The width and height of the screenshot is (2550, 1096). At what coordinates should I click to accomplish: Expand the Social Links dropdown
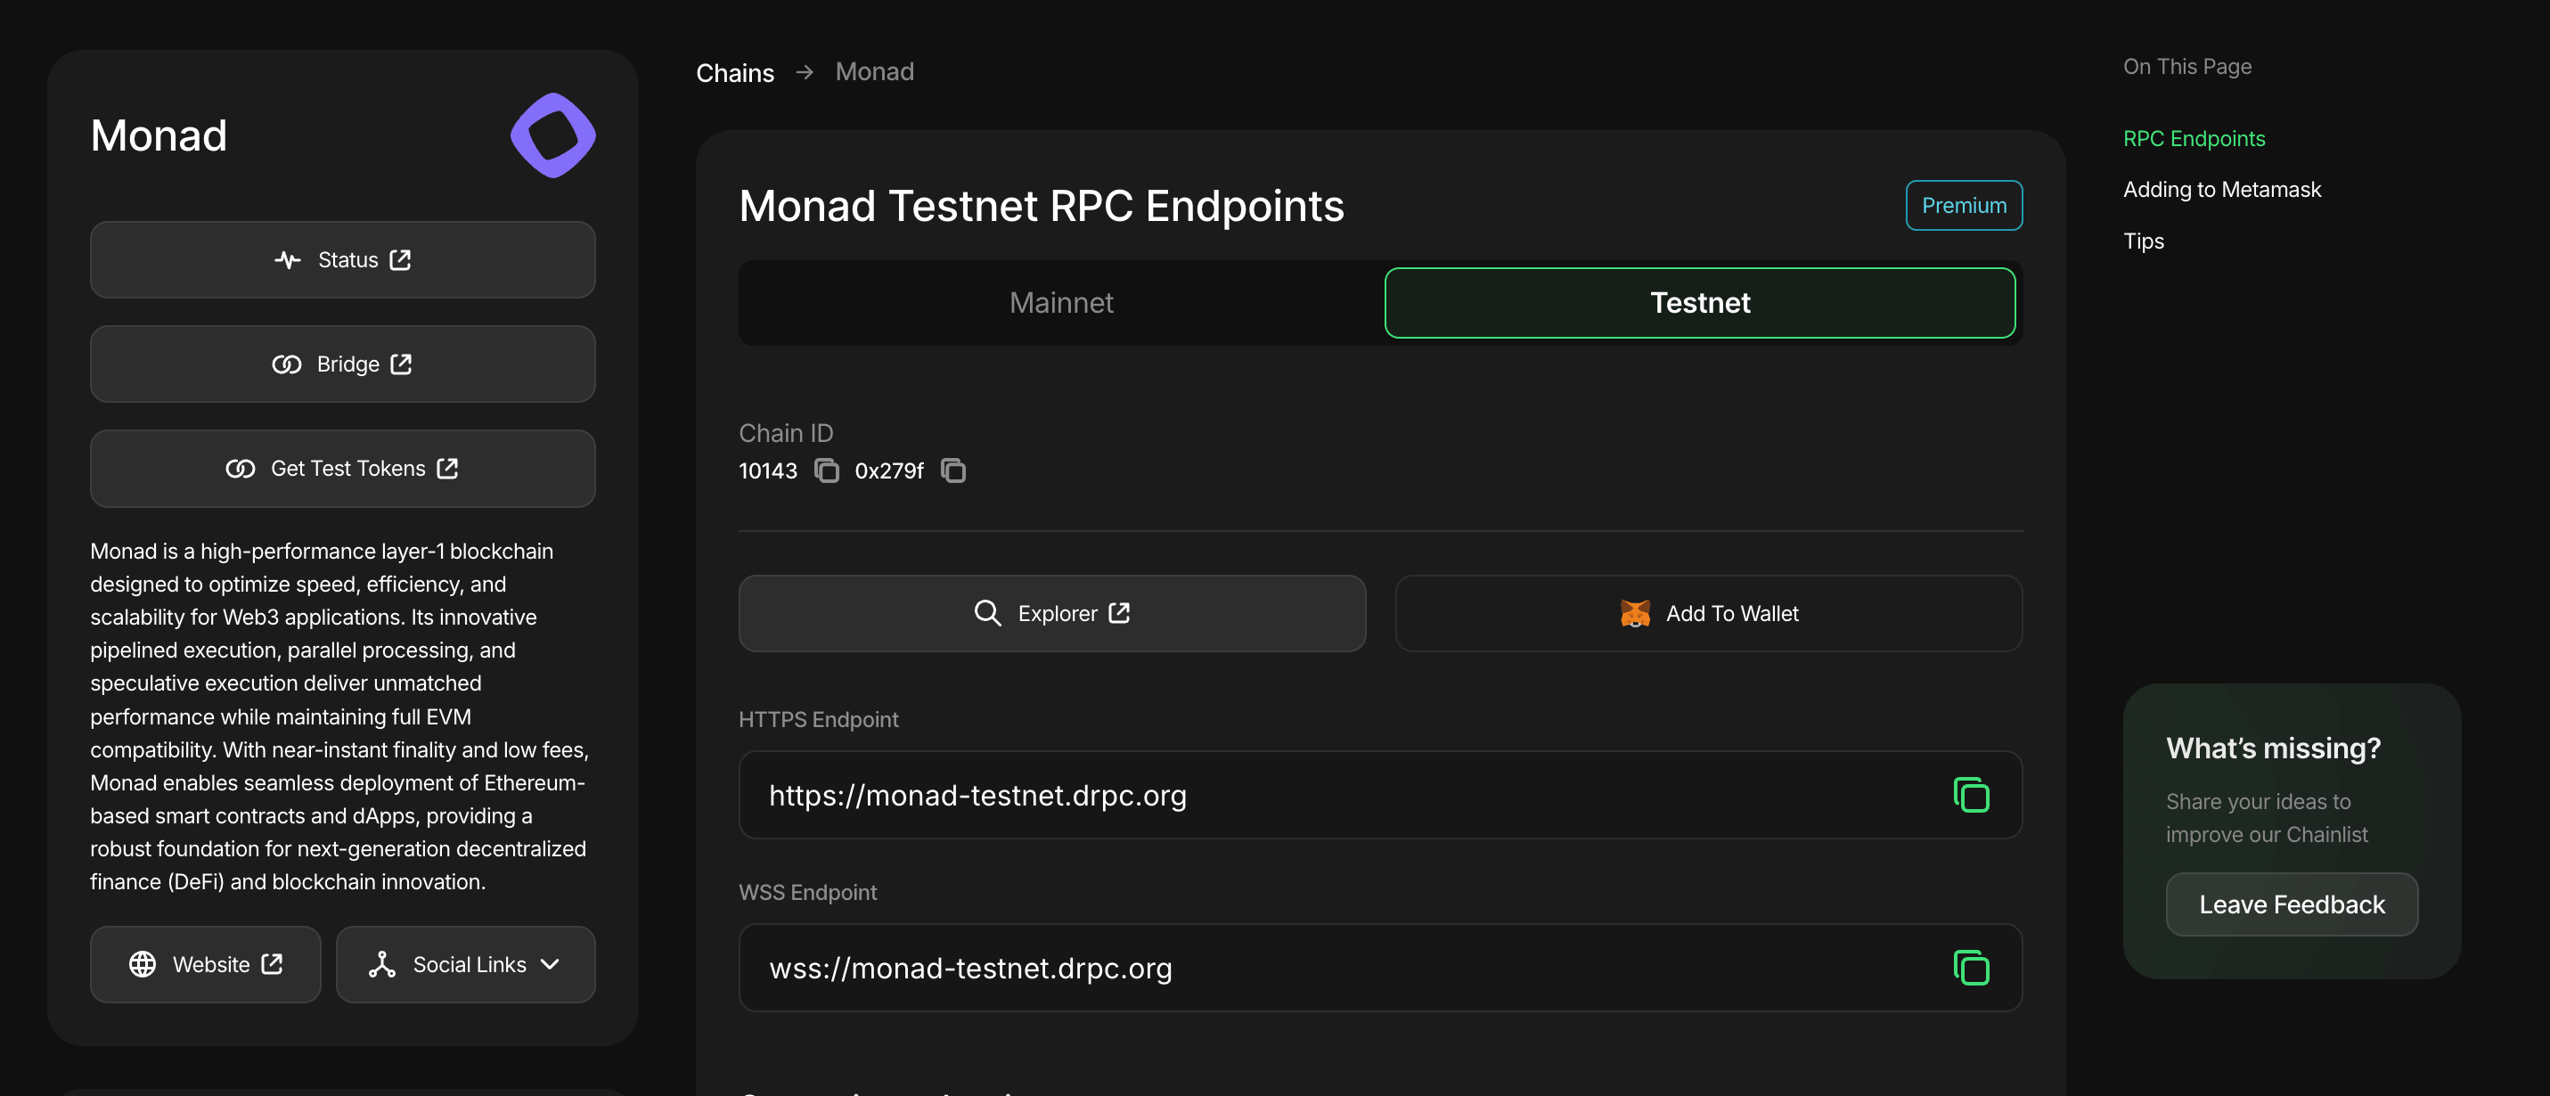point(465,963)
